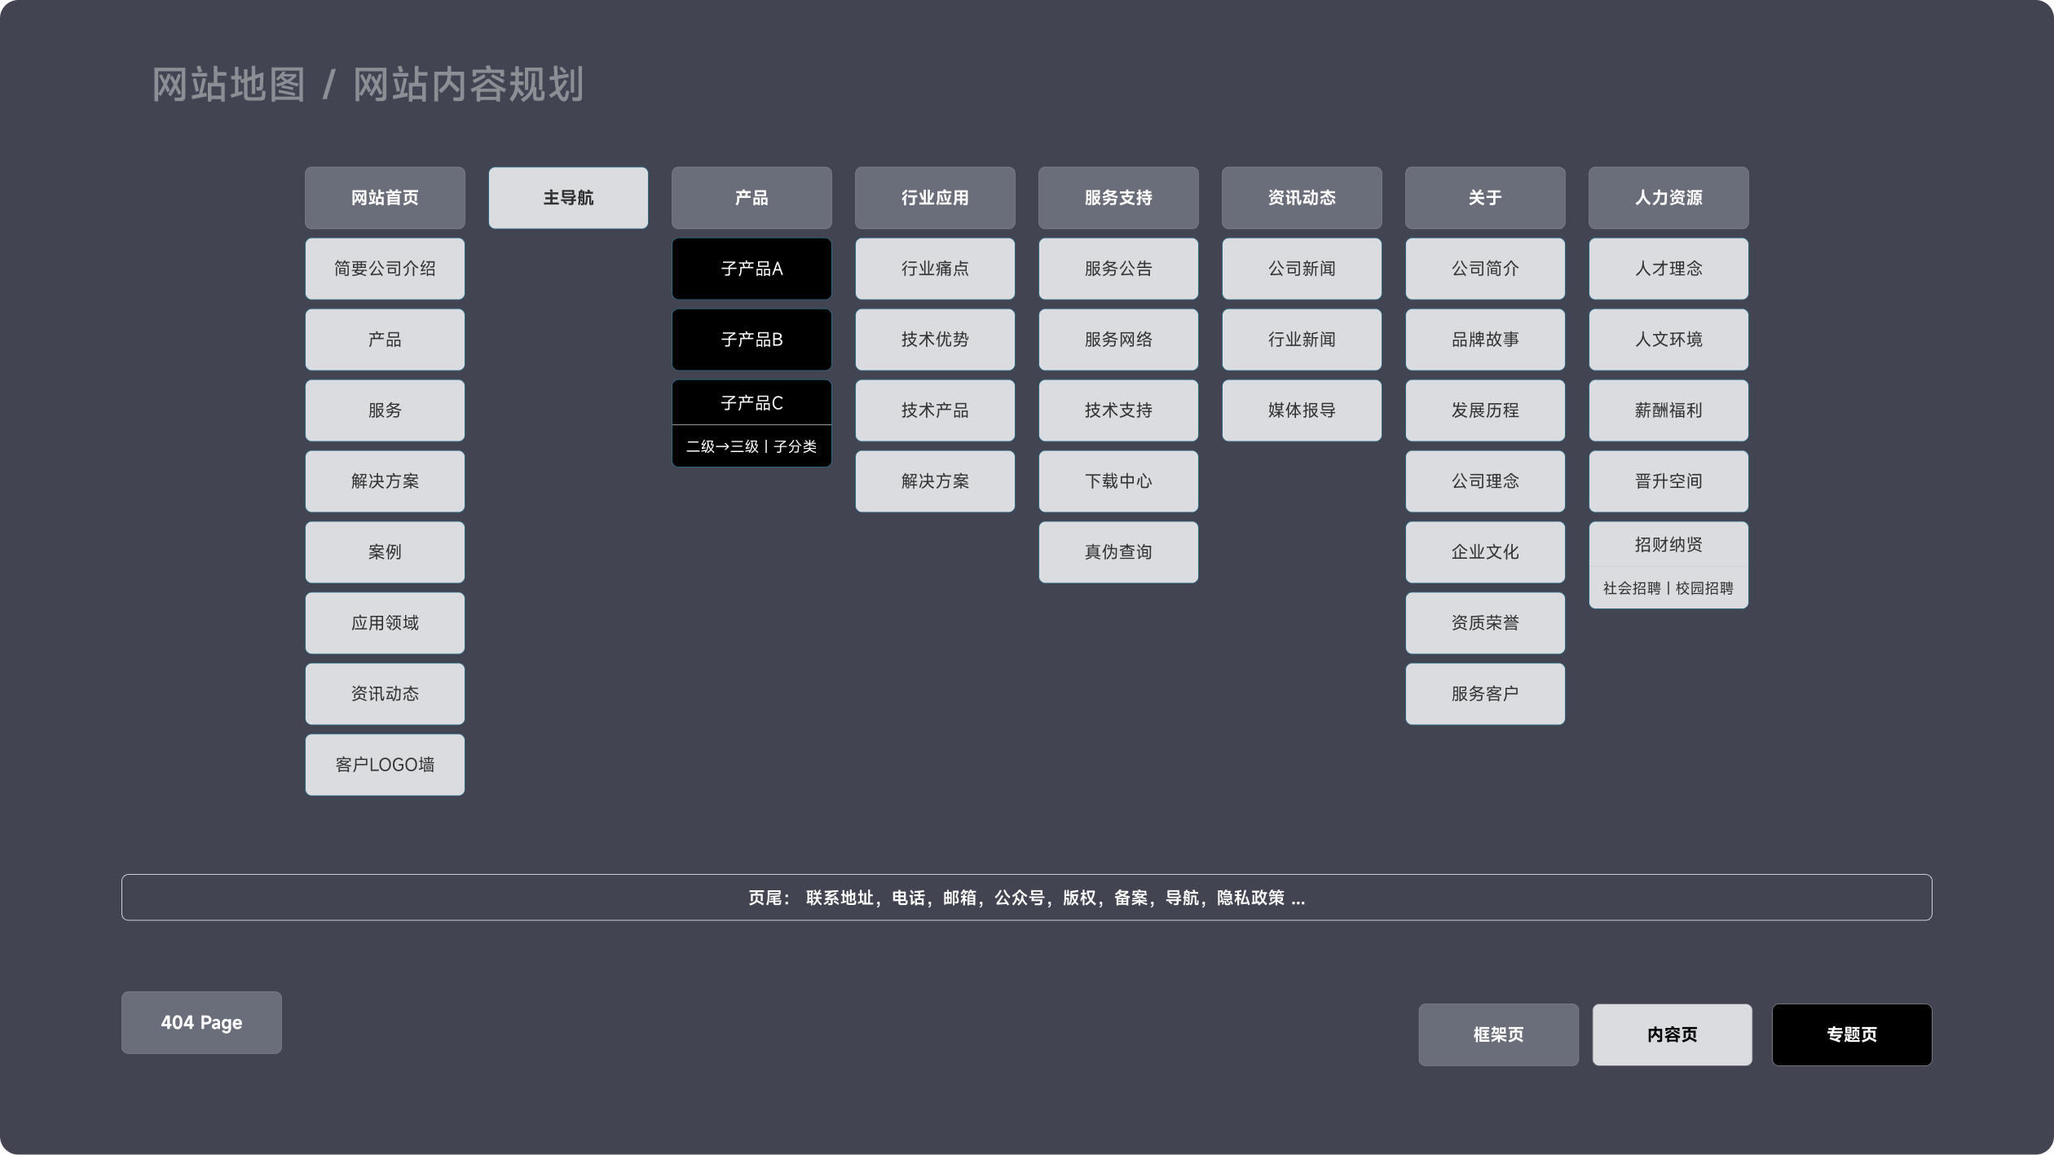2054x1155 pixels.
Task: Open the 子产品A black card
Action: (752, 269)
